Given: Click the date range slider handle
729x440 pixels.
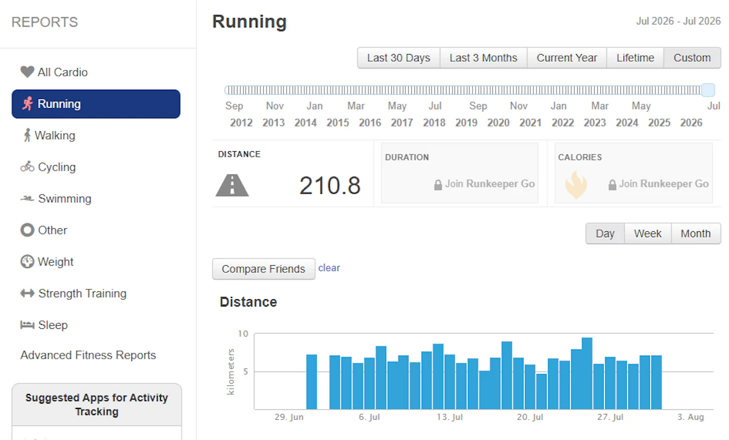Looking at the screenshot, I should [x=708, y=90].
